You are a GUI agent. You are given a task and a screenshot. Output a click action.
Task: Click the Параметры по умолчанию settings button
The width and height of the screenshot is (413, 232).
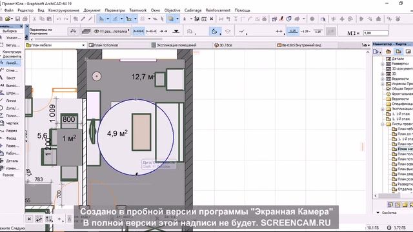73,32
